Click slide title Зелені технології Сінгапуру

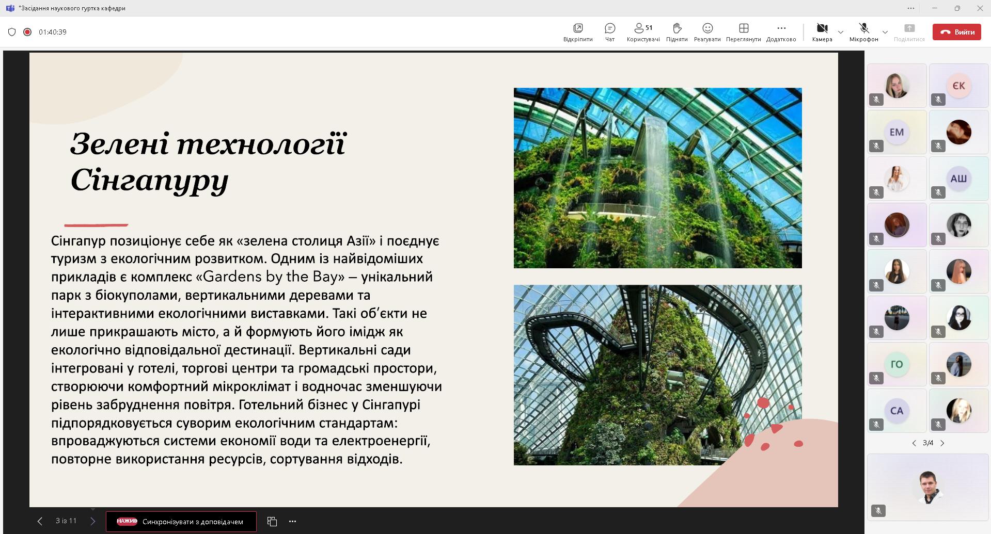click(208, 162)
